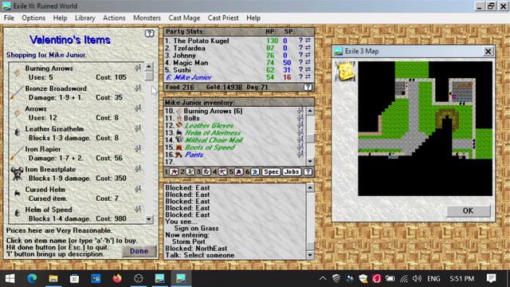
Task: Click swap arrows beside Tzefardea
Action: click(x=308, y=48)
